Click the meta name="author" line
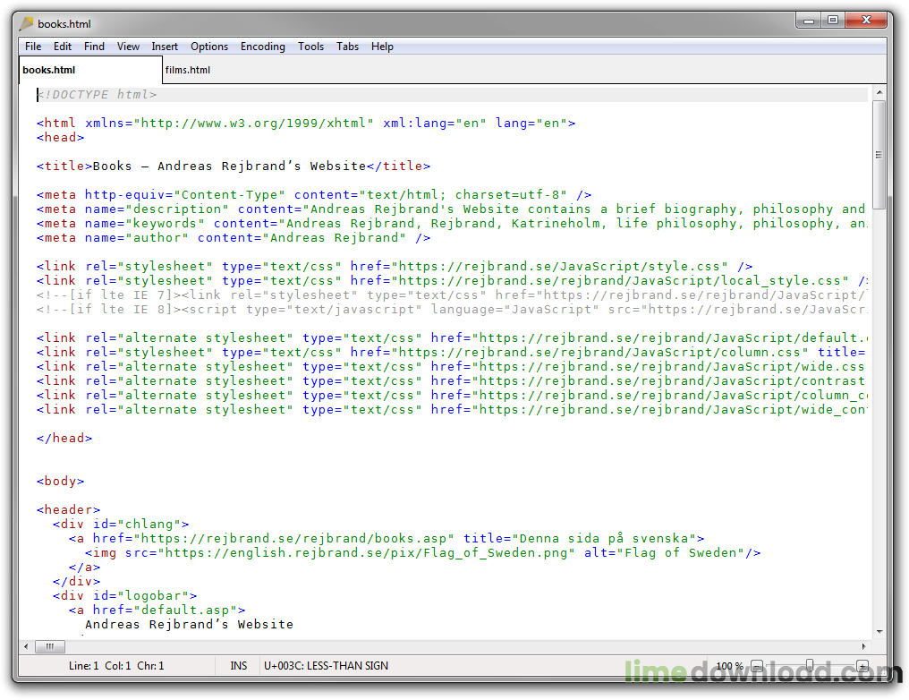Image resolution: width=909 pixels, height=700 pixels. 234,238
